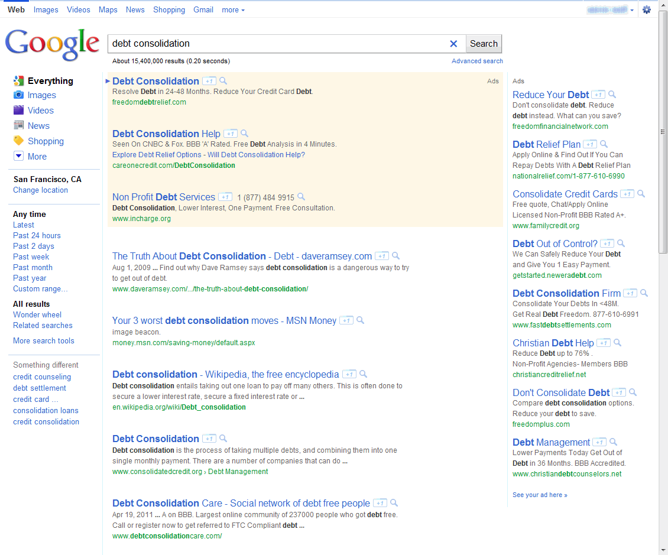Click the Google logo
The height and width of the screenshot is (555, 668).
(52, 44)
